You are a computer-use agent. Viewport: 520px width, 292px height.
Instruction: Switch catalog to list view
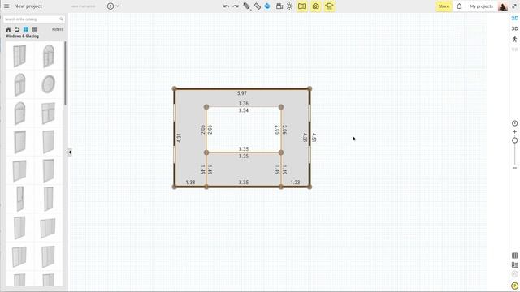click(34, 29)
